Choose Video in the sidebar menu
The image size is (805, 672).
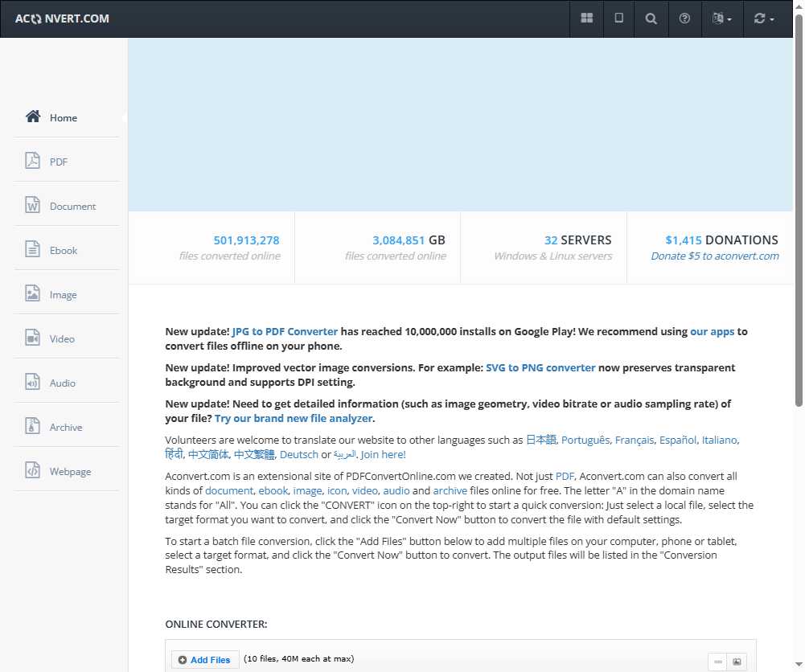click(61, 338)
